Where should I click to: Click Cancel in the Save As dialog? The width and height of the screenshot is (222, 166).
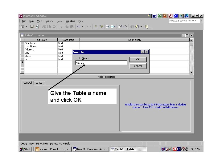coord(138,66)
